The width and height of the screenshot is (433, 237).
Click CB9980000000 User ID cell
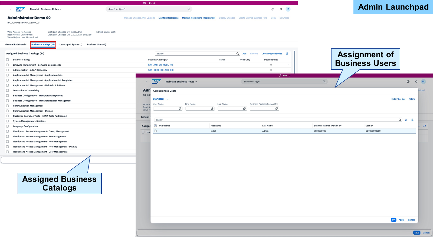(x=373, y=131)
